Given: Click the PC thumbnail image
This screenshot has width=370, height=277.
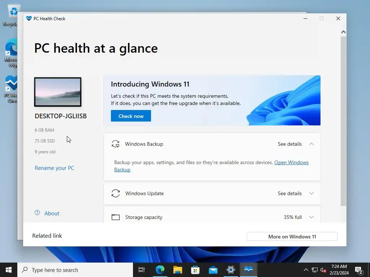Looking at the screenshot, I should click(x=58, y=92).
